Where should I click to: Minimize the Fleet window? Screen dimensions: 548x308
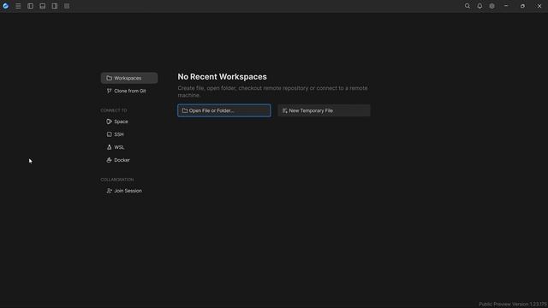pos(506,6)
